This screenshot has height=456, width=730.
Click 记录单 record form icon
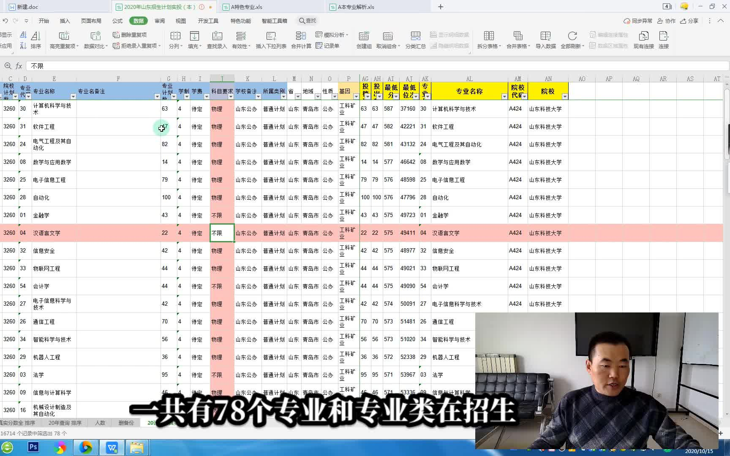pyautogui.click(x=327, y=46)
